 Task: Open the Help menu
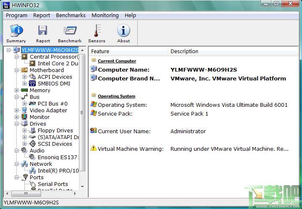(x=130, y=15)
